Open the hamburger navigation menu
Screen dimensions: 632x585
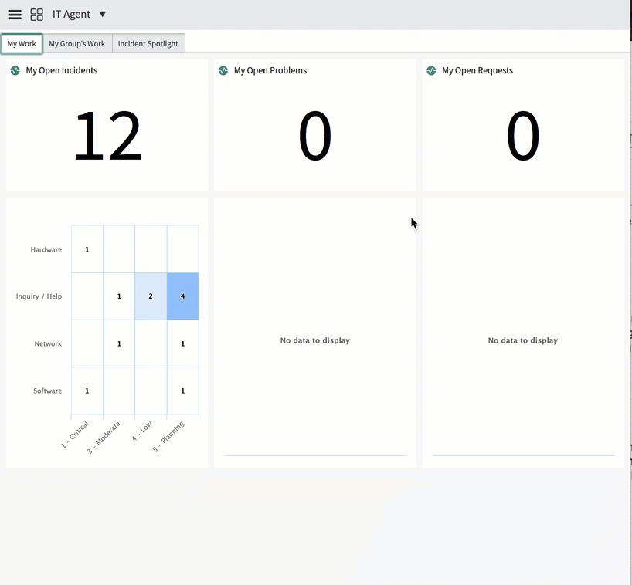tap(15, 15)
